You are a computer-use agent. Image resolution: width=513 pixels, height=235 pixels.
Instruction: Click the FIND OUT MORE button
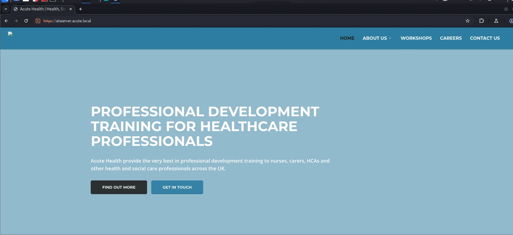pyautogui.click(x=119, y=187)
